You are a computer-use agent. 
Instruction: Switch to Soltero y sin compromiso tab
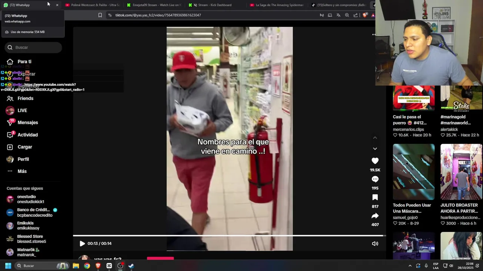(x=338, y=5)
